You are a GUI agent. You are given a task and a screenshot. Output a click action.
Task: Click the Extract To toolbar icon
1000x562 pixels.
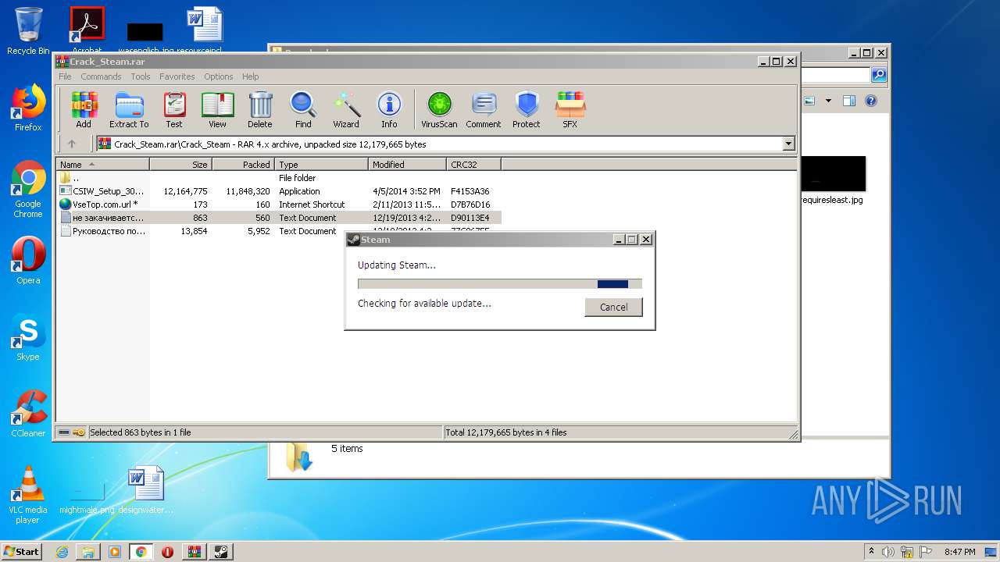pyautogui.click(x=129, y=109)
